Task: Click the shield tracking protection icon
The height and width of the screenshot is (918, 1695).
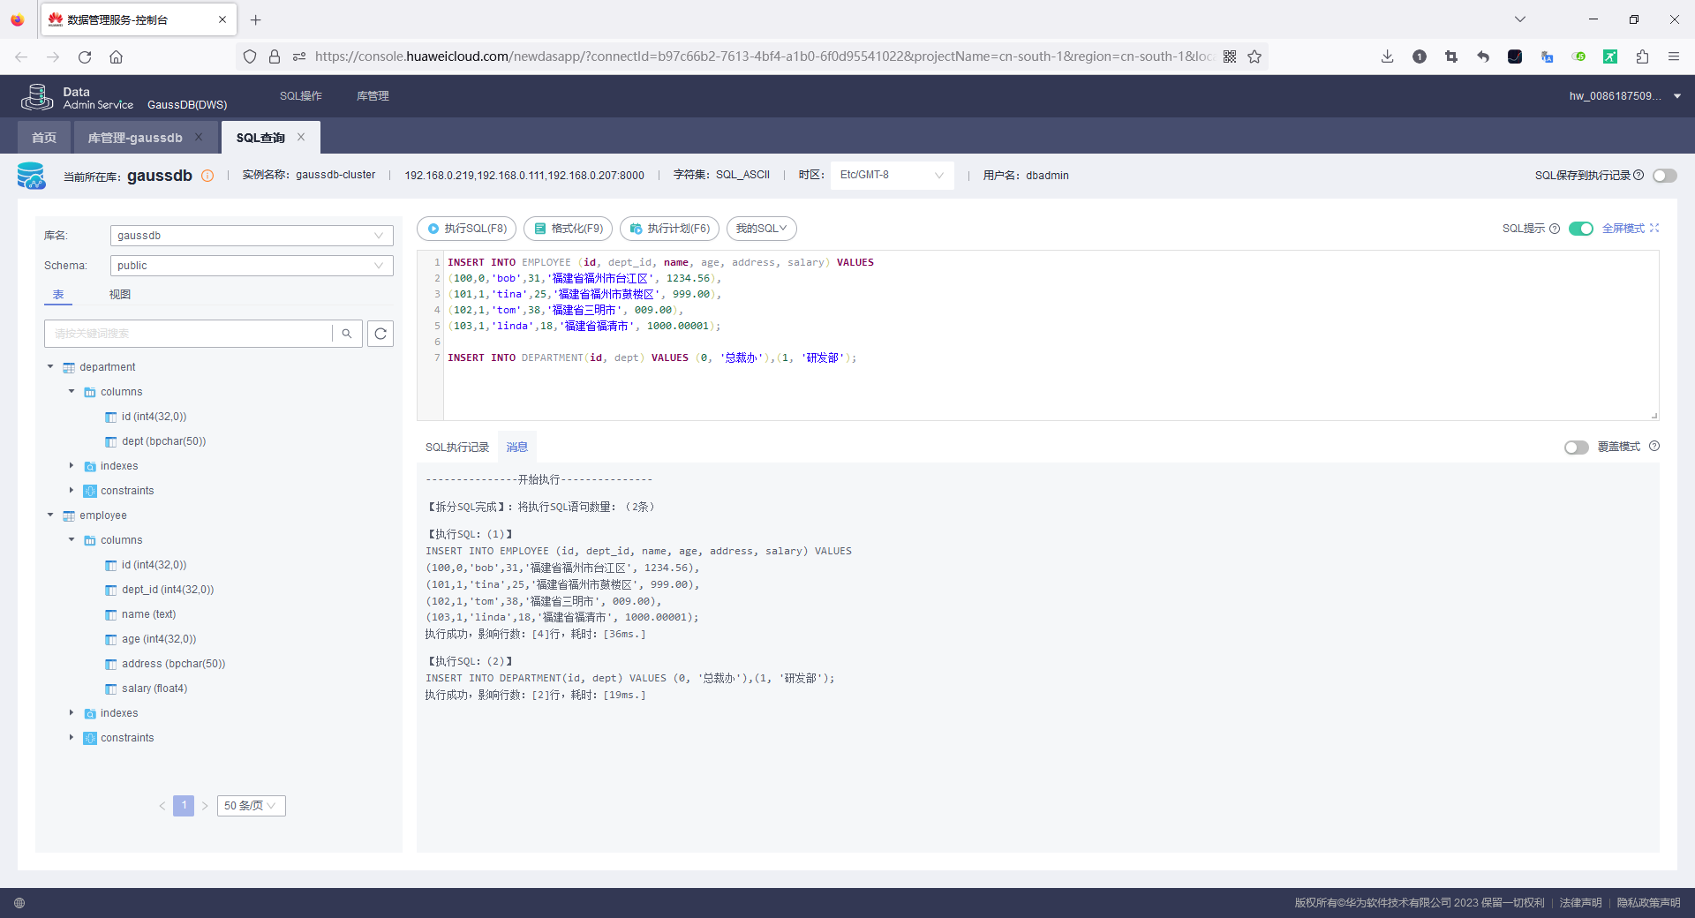Action: click(x=250, y=56)
